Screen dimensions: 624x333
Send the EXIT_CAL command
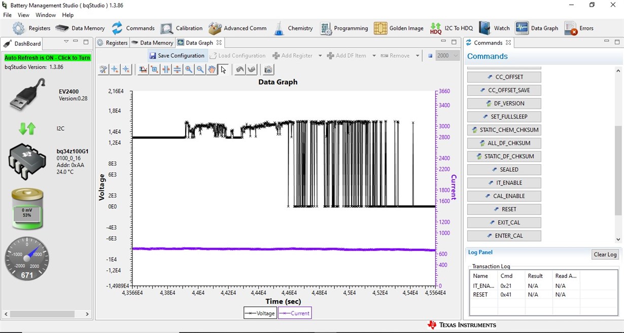504,222
